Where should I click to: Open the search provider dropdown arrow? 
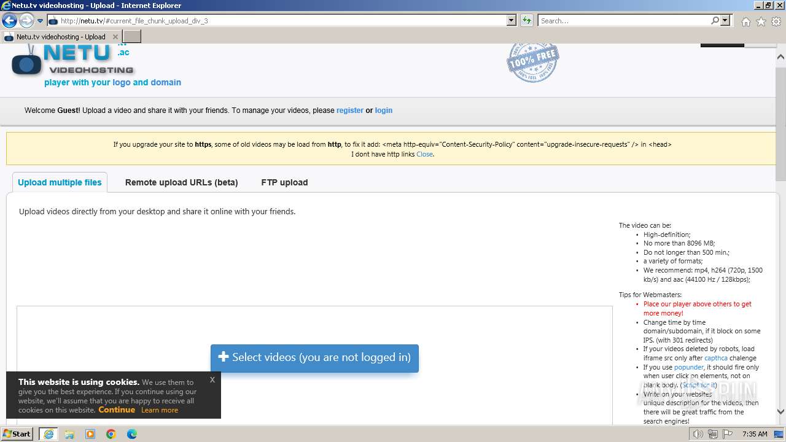(725, 21)
